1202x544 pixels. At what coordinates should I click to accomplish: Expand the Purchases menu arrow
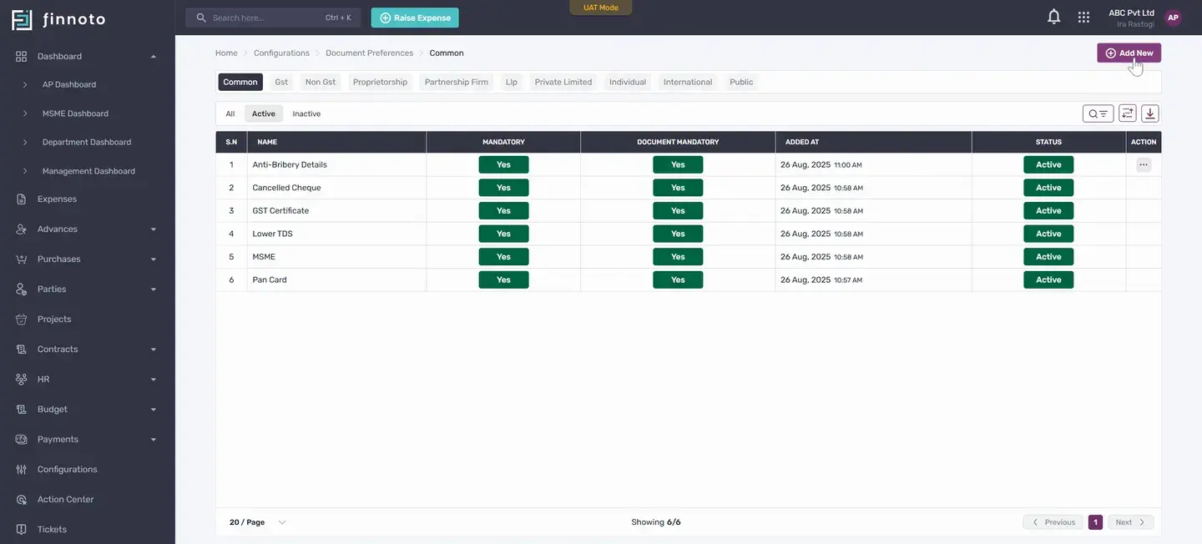(154, 259)
